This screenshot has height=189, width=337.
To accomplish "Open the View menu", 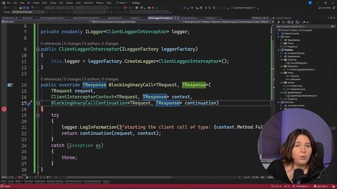I will (x=22, y=3).
